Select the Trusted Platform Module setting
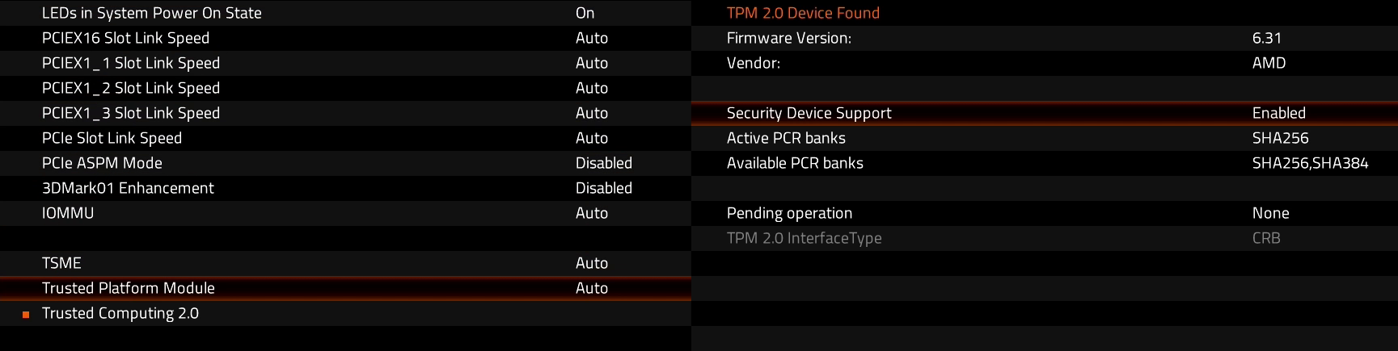 129,288
